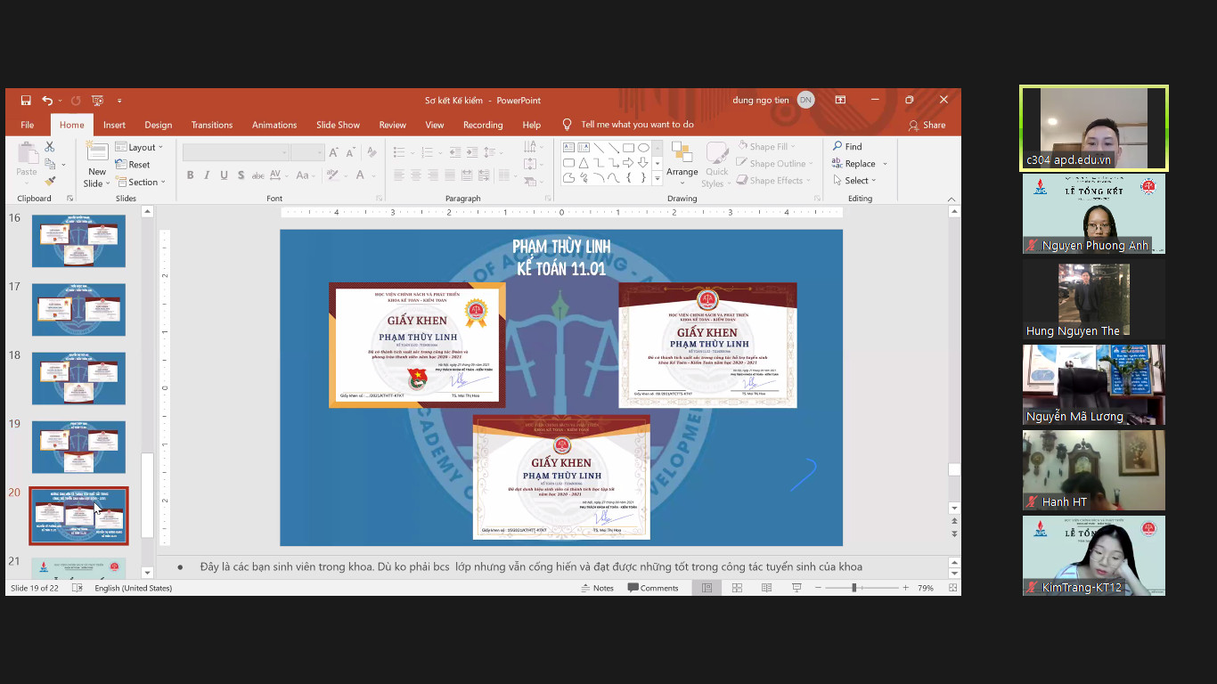Toggle the Notes pane in status bar
Screen dimensions: 1217x684
597,588
